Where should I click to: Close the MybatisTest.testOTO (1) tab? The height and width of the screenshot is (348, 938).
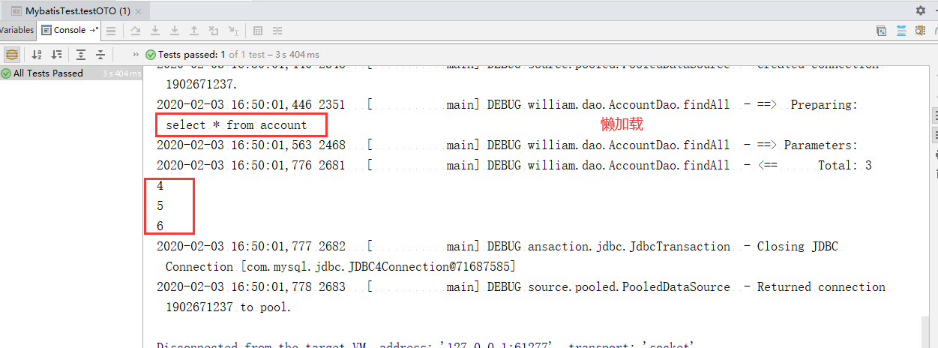click(138, 10)
